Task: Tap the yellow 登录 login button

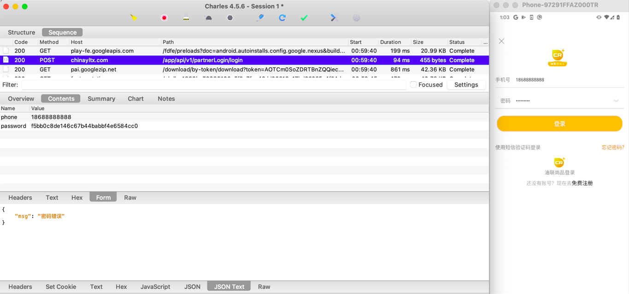Action: (x=559, y=123)
